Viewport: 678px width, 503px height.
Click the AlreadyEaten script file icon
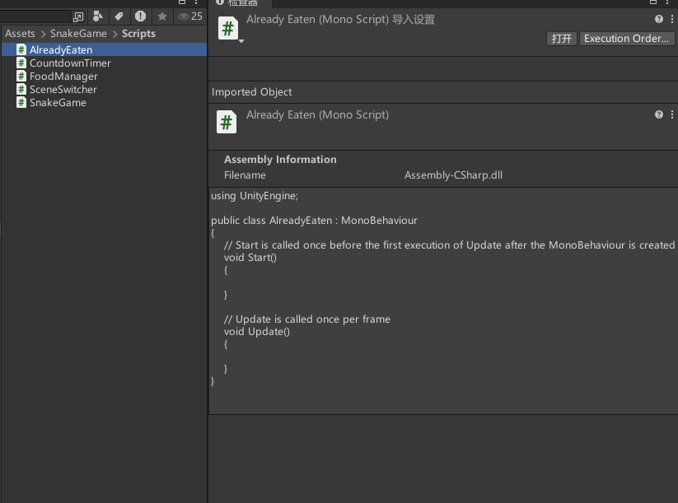[21, 49]
